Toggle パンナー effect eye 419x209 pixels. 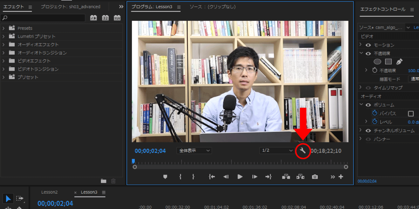tap(368, 139)
